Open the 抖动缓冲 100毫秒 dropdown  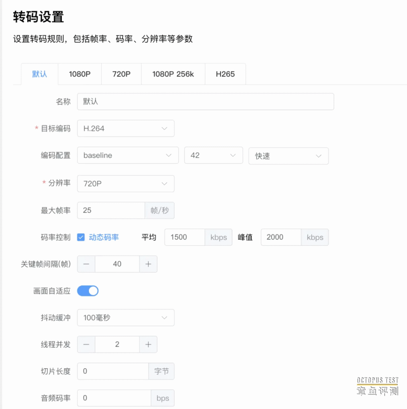(x=126, y=318)
